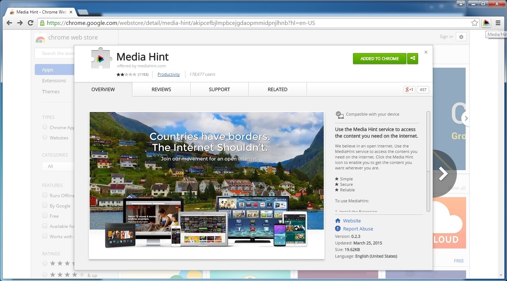Screen dimensions: 507x281
Task: Switch to the REVIEWS tab
Action: 161,89
